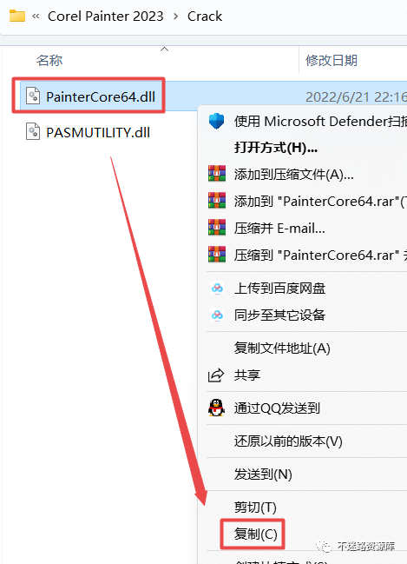
Task: Click the yellow folder icon in address bar
Action: point(17,17)
